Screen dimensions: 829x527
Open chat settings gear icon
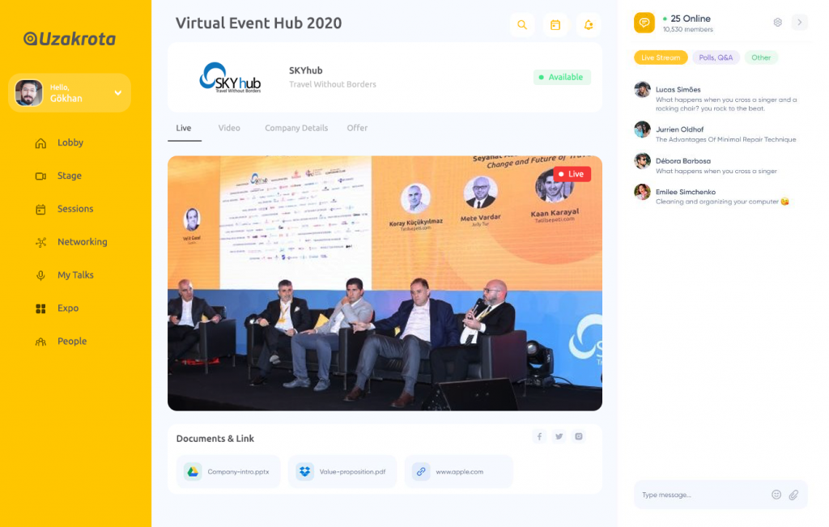[778, 23]
